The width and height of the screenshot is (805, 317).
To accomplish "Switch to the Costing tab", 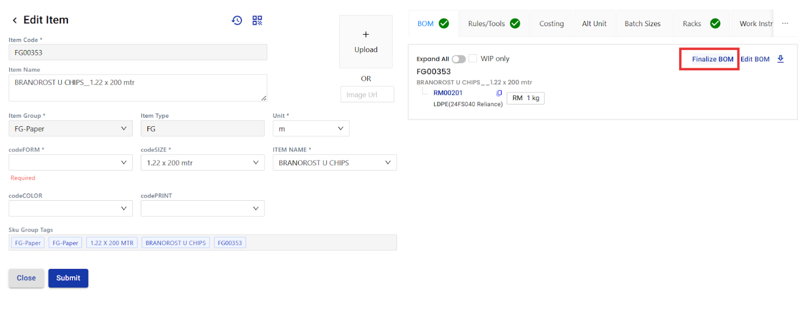I will click(x=551, y=23).
